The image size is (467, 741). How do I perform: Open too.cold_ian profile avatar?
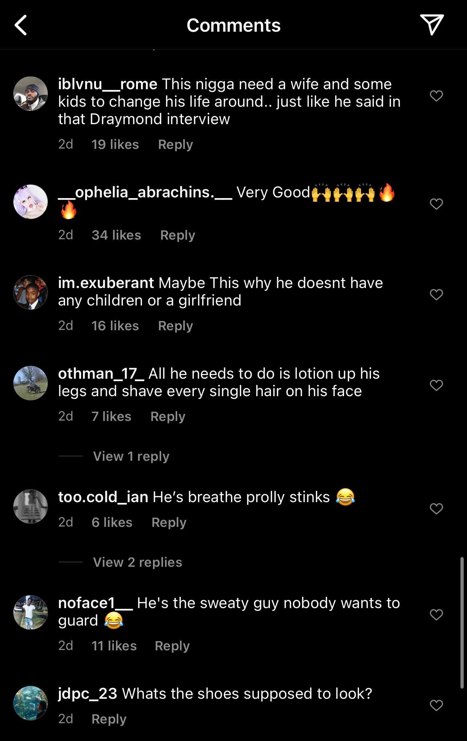tap(31, 507)
